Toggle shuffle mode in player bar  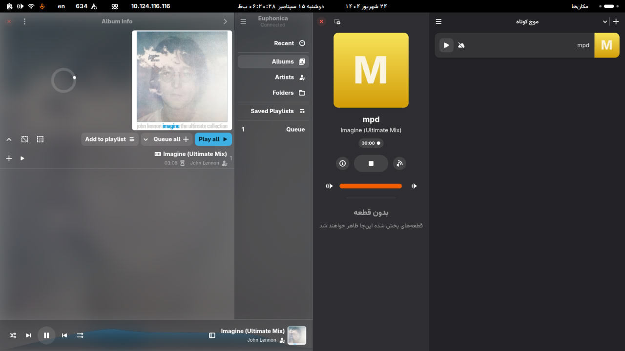point(13,335)
